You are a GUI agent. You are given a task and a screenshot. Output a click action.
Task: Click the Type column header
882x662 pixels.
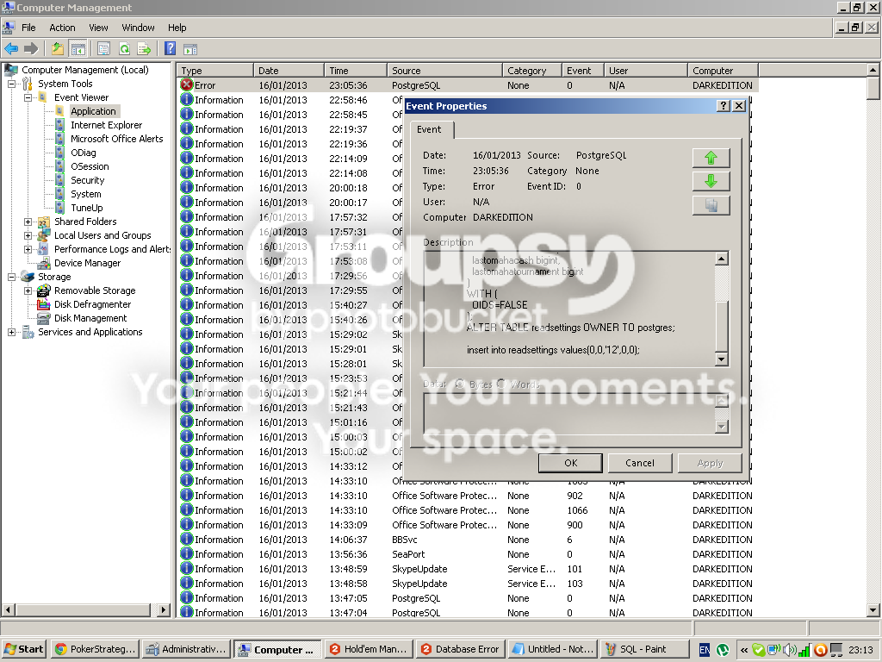pyautogui.click(x=215, y=71)
